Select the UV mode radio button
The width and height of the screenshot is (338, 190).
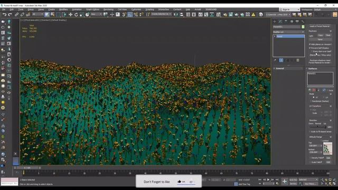coord(324,97)
